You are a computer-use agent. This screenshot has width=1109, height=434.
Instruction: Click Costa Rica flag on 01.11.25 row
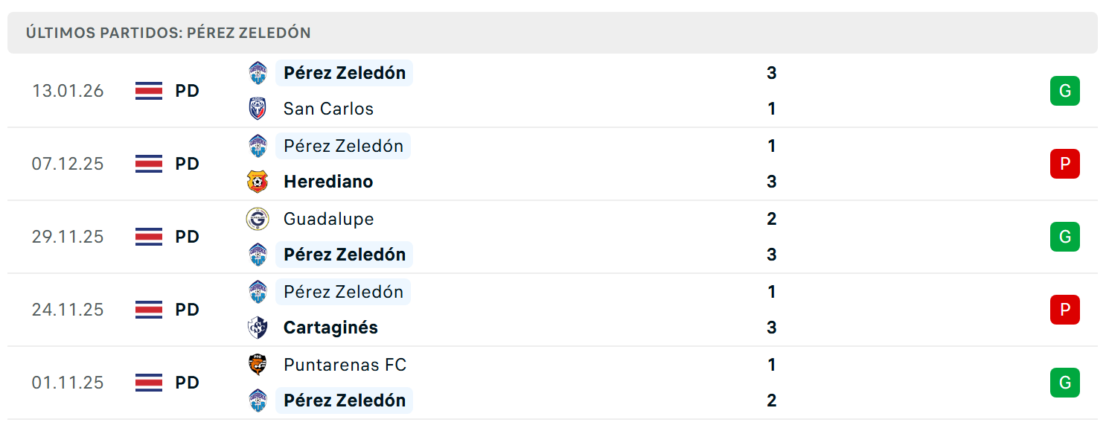click(149, 383)
